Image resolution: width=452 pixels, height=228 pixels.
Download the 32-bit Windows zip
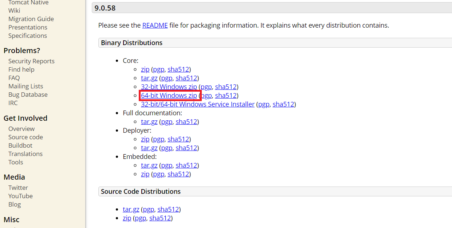169,87
